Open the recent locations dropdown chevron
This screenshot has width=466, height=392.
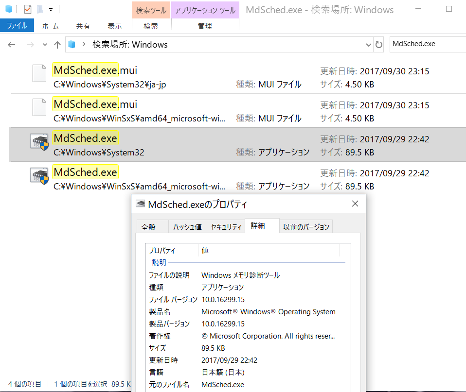(45, 45)
